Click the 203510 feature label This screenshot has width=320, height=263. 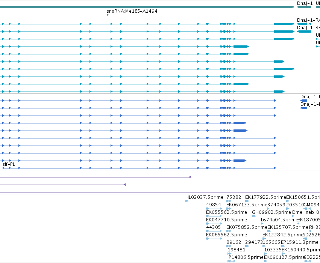pyautogui.click(x=295, y=205)
